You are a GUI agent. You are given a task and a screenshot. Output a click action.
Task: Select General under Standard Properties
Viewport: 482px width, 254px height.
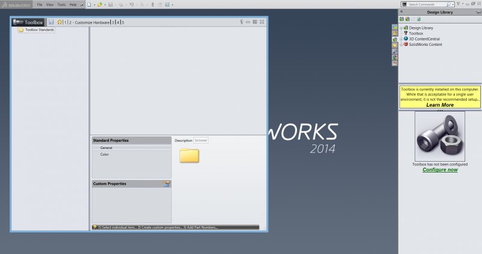[106, 148]
